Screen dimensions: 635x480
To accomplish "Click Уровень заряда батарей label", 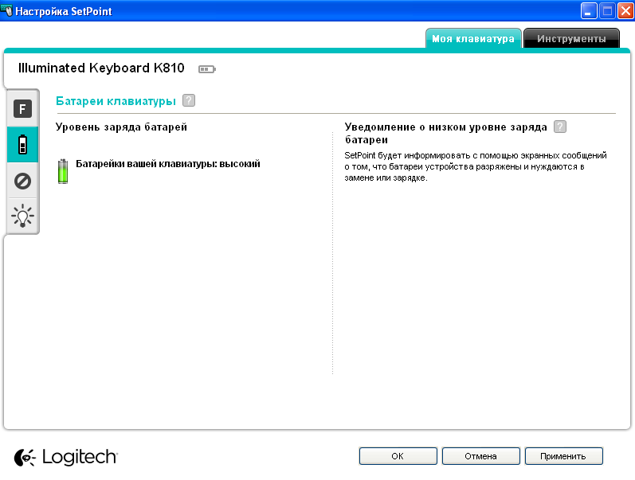I will tap(121, 127).
